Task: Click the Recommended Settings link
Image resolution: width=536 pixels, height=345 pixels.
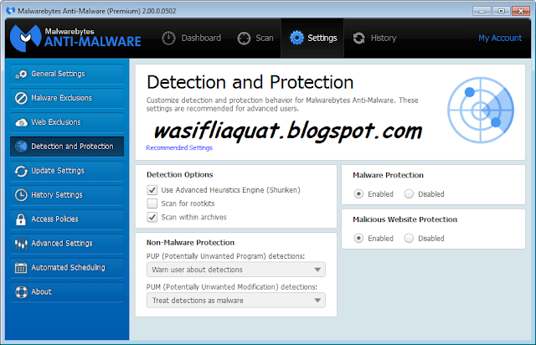Action: (x=179, y=147)
